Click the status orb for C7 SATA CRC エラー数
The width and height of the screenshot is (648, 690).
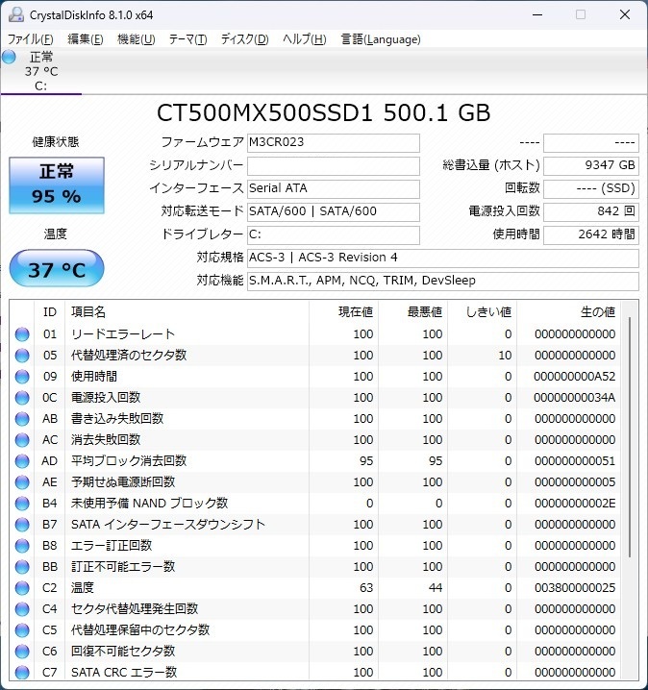(22, 673)
